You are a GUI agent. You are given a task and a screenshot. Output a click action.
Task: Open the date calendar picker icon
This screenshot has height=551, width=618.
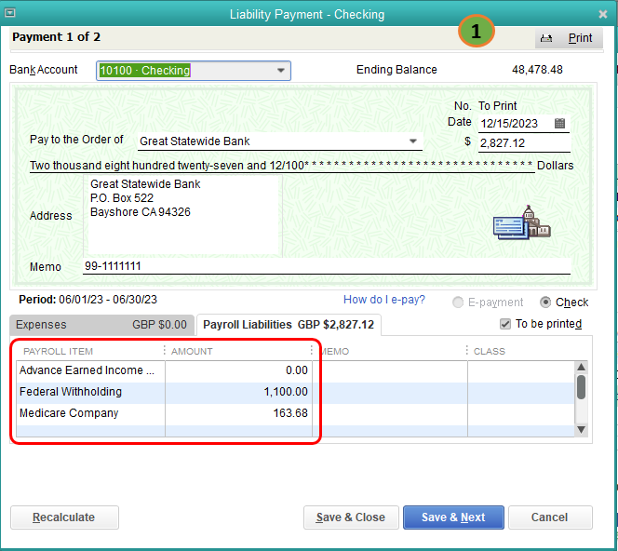559,124
